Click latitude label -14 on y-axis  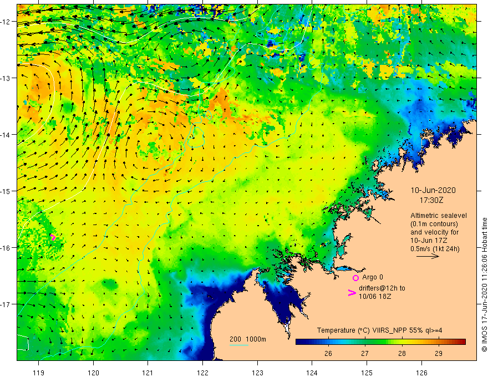point(5,135)
